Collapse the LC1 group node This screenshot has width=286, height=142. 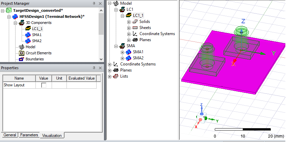[116, 10]
